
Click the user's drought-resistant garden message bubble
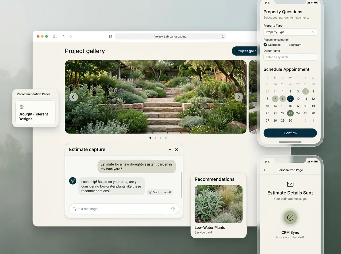(x=136, y=166)
